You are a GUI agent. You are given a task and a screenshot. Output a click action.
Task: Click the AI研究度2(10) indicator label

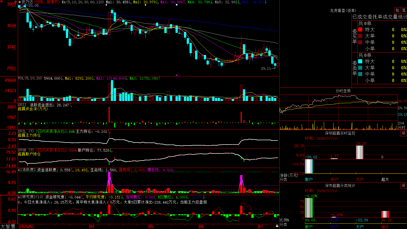click(x=31, y=197)
